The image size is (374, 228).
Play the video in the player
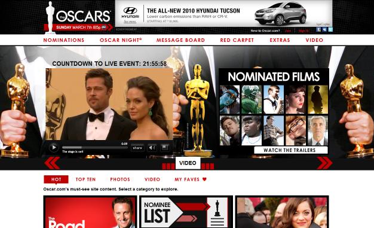click(x=54, y=147)
